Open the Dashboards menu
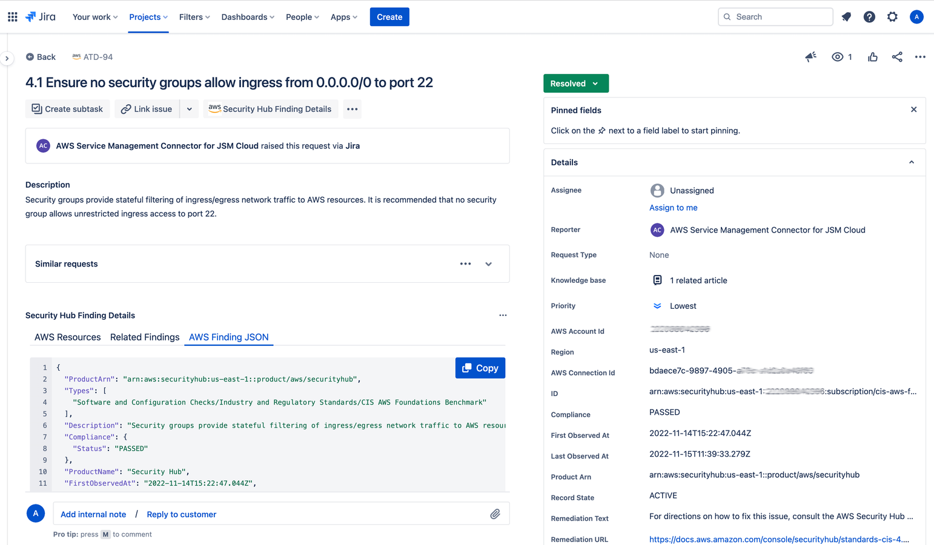The image size is (934, 545). tap(248, 17)
